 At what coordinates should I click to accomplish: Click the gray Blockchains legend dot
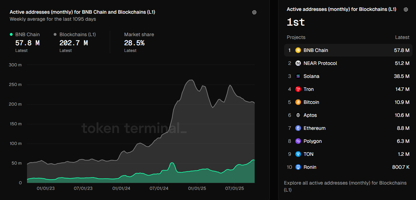tap(55, 34)
